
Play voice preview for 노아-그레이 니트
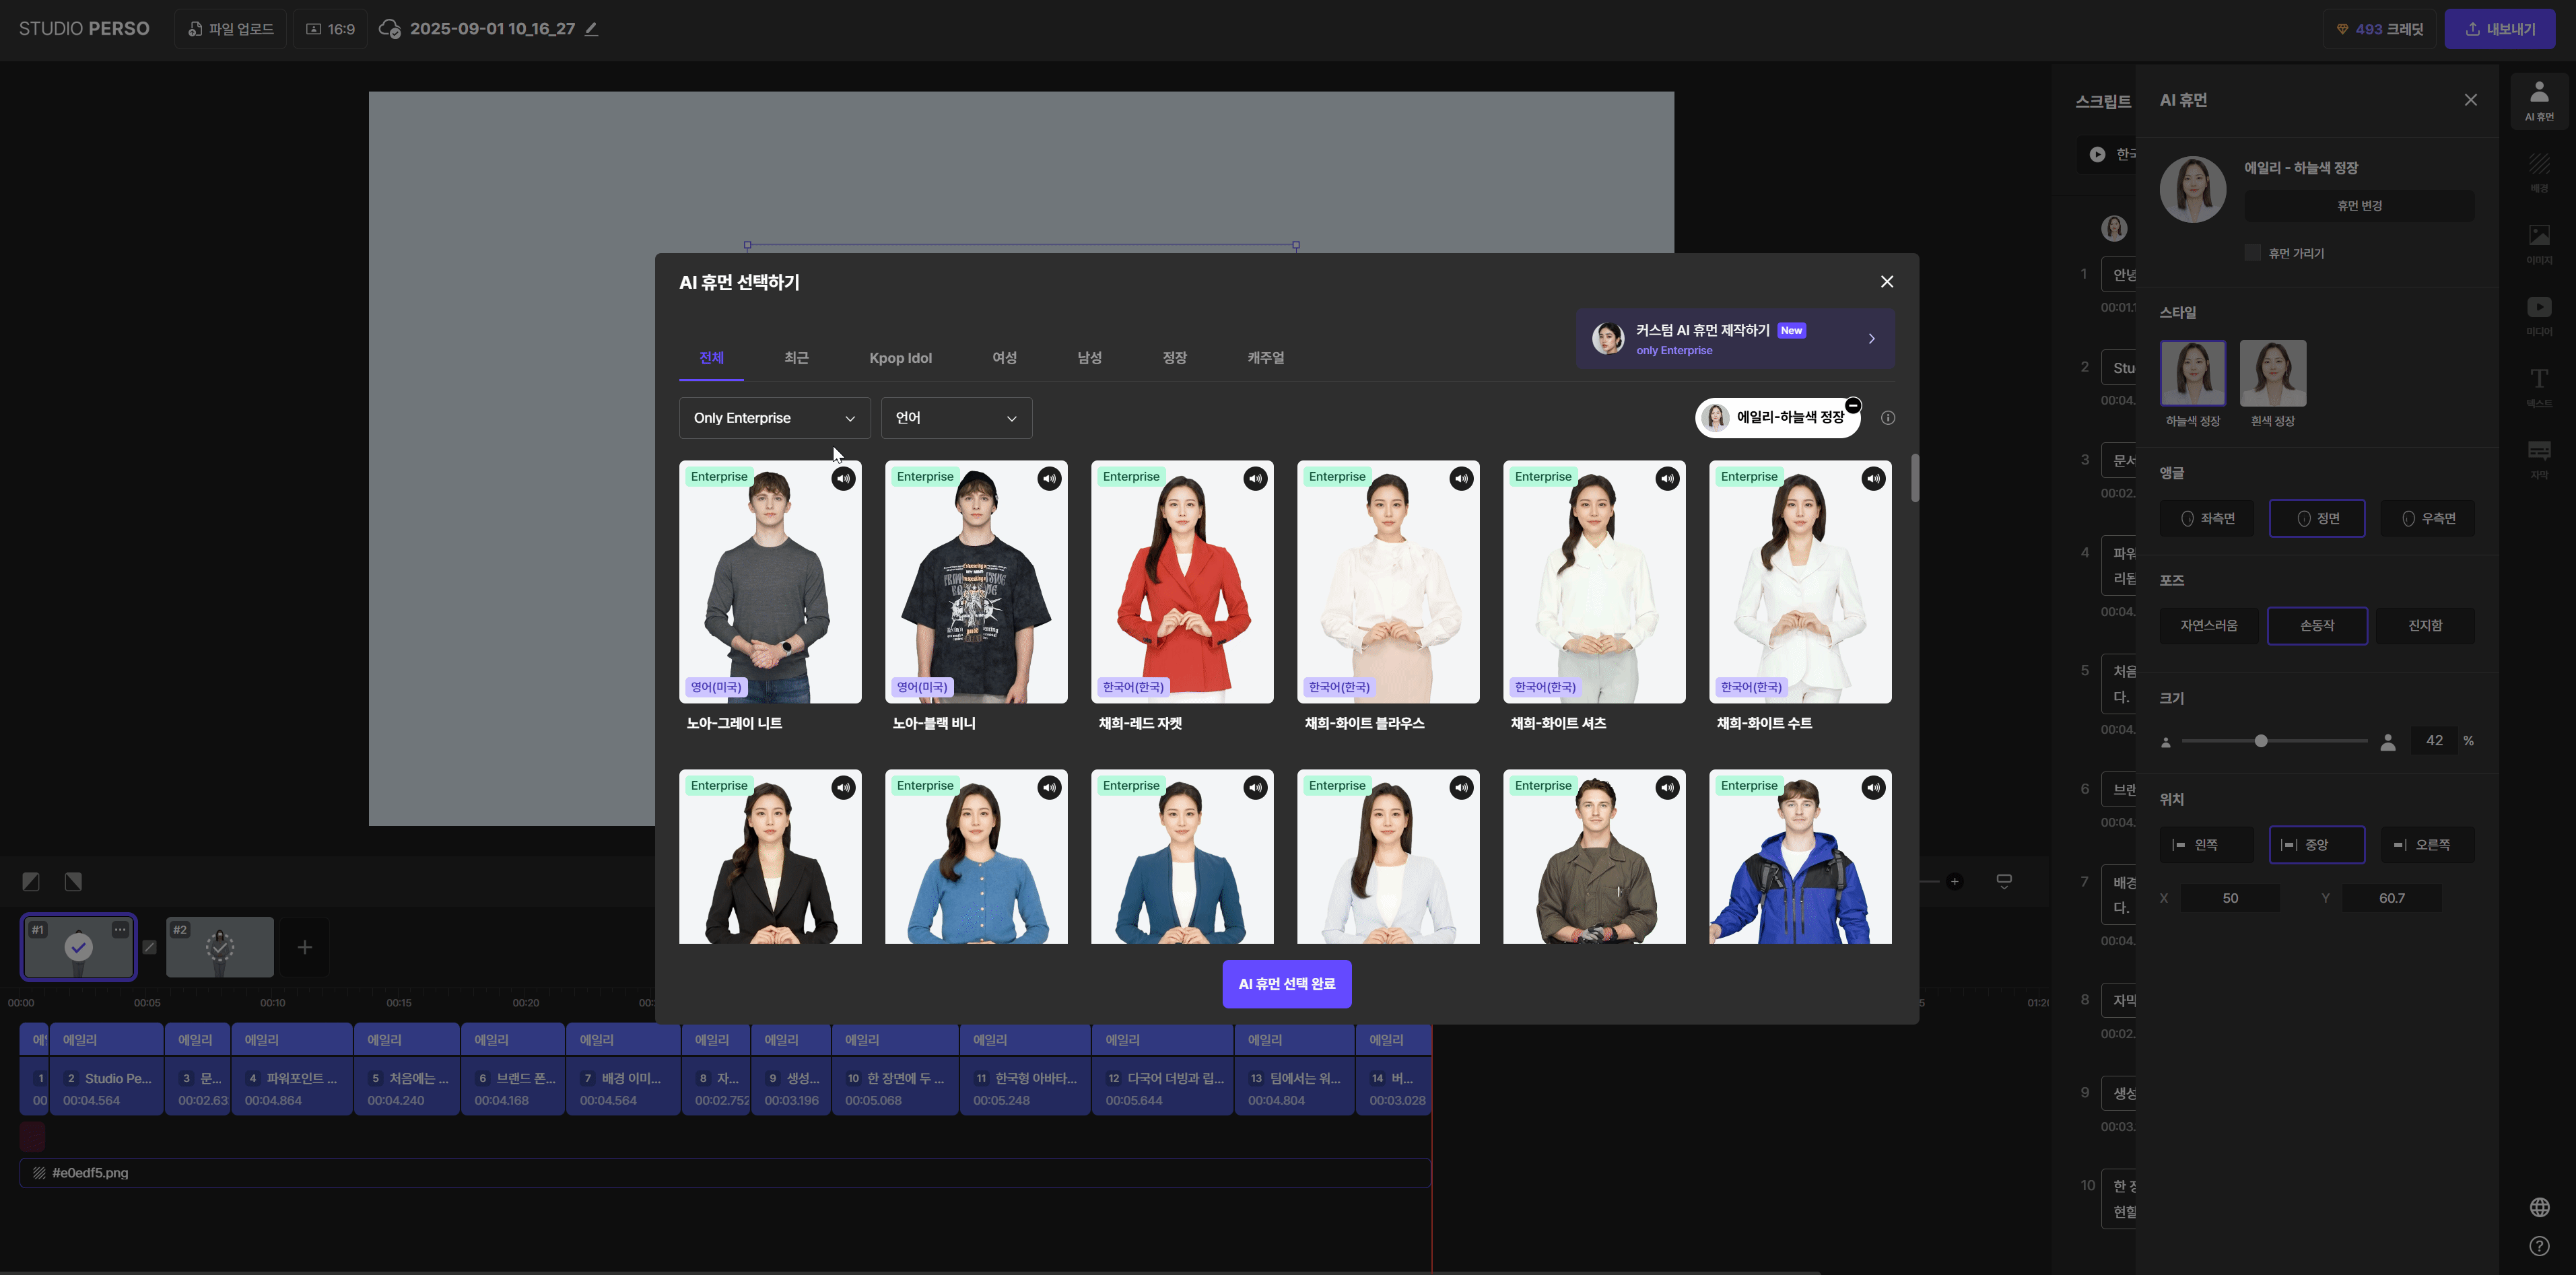click(x=843, y=479)
